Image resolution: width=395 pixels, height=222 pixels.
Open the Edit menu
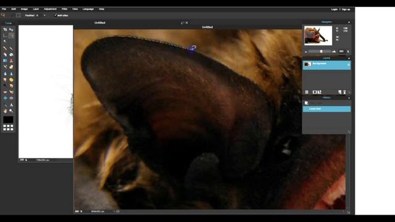[14, 9]
